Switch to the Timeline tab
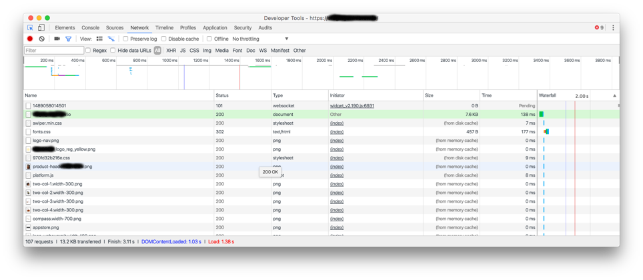The height and width of the screenshot is (280, 643). coord(164,28)
